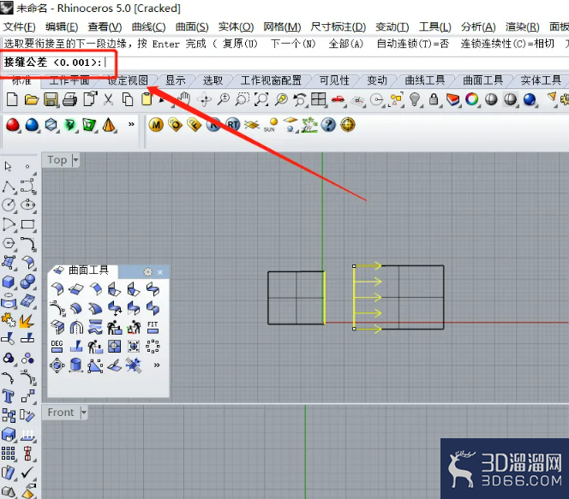The image size is (569, 499).
Task: Toggle 自动连锁(T)=否 option
Action: (412, 44)
